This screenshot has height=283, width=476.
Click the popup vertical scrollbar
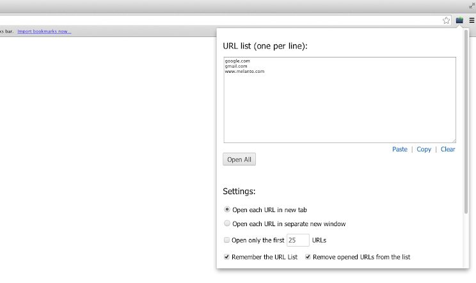(x=466, y=121)
